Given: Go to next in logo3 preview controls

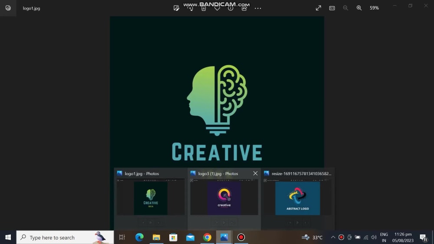Looking at the screenshot, I should [x=233, y=222].
